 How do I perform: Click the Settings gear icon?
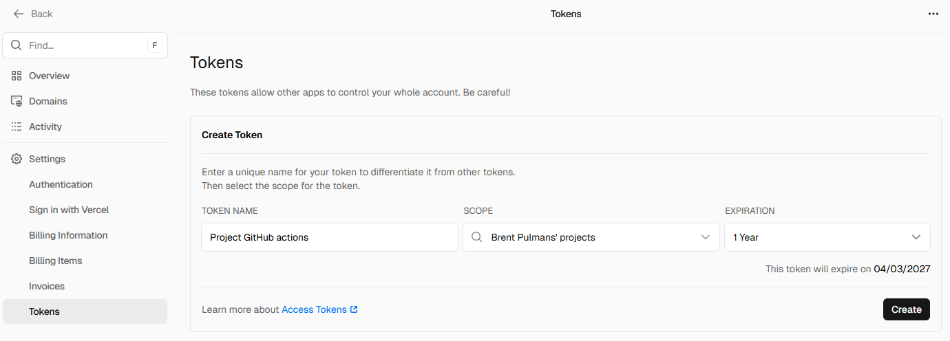point(17,159)
